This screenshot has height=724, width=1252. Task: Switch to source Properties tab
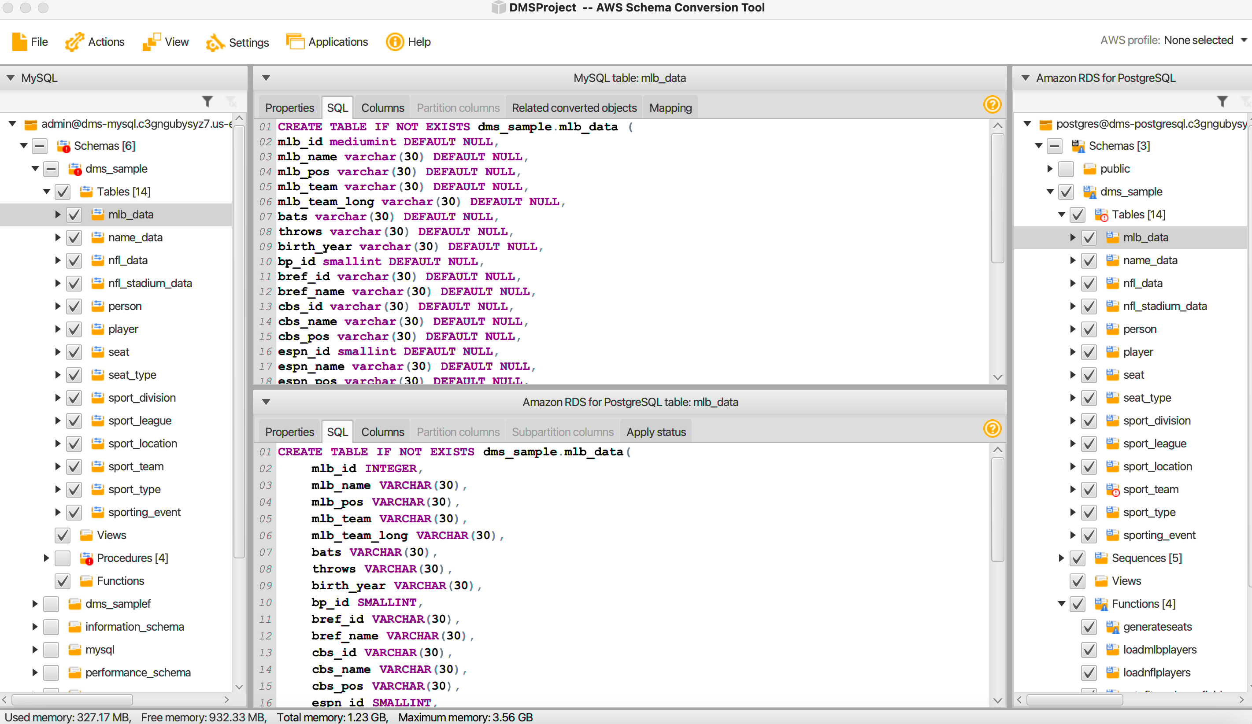[x=289, y=108]
